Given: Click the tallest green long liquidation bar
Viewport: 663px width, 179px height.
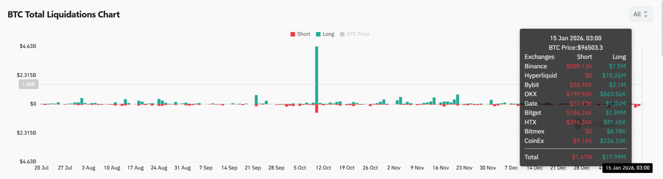Looking at the screenshot, I should 317,74.
